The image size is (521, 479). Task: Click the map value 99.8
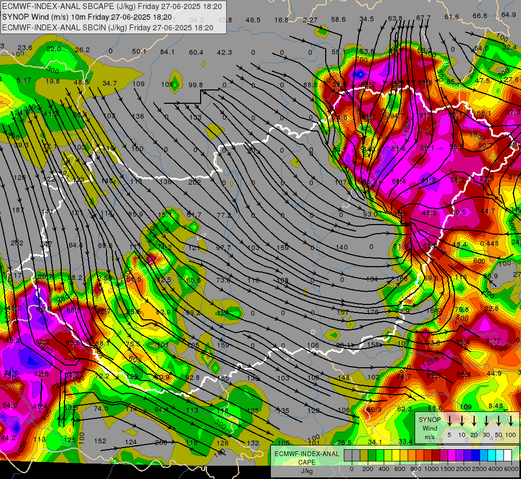195,85
